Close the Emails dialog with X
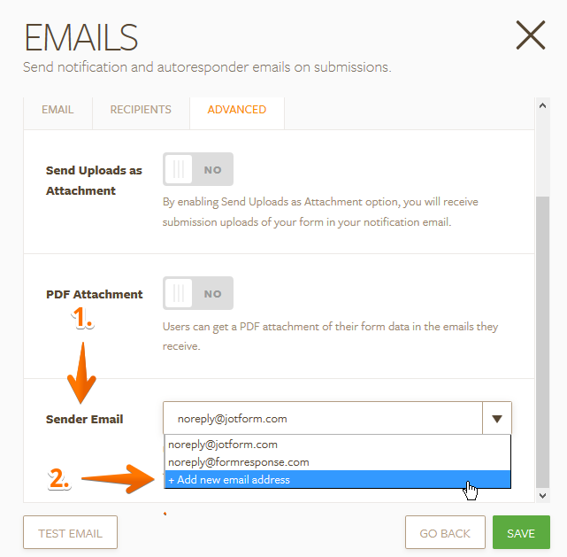567x557 pixels. (x=530, y=35)
